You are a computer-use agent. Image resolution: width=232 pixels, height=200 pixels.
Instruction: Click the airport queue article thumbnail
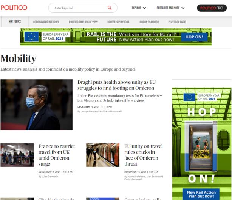(x=17, y=155)
